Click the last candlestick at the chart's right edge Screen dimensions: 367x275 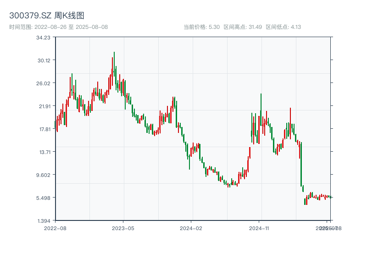point(330,197)
